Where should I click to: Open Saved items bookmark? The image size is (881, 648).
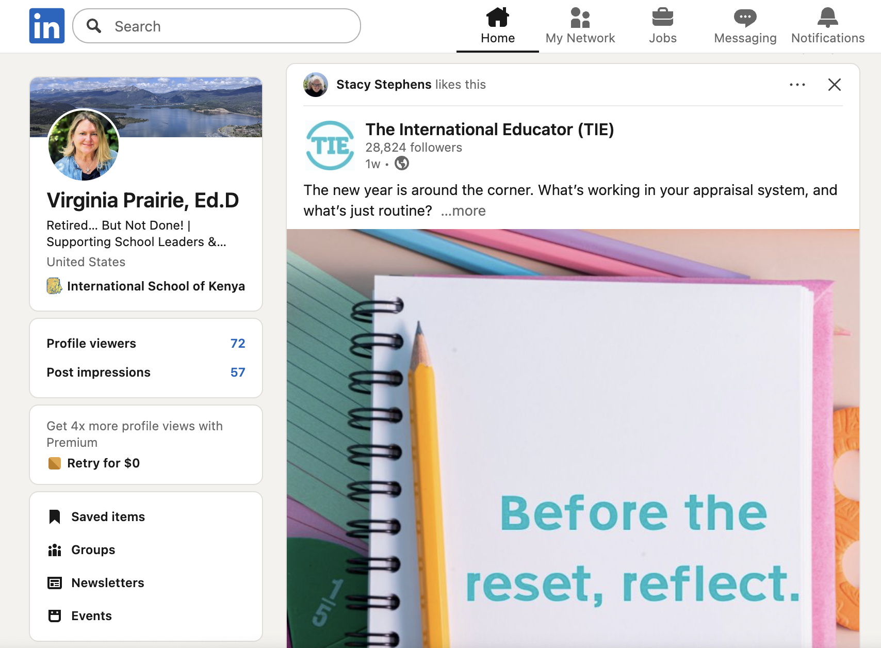(108, 516)
